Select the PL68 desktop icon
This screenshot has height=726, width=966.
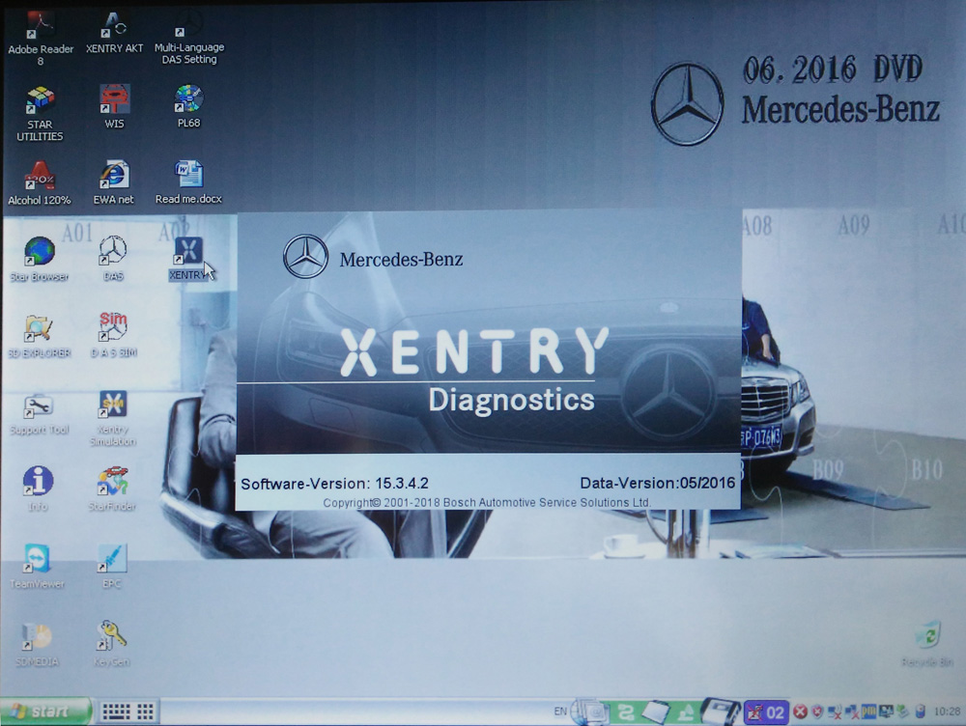pyautogui.click(x=188, y=107)
